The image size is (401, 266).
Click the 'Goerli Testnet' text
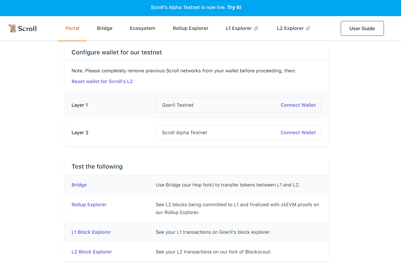click(x=178, y=105)
